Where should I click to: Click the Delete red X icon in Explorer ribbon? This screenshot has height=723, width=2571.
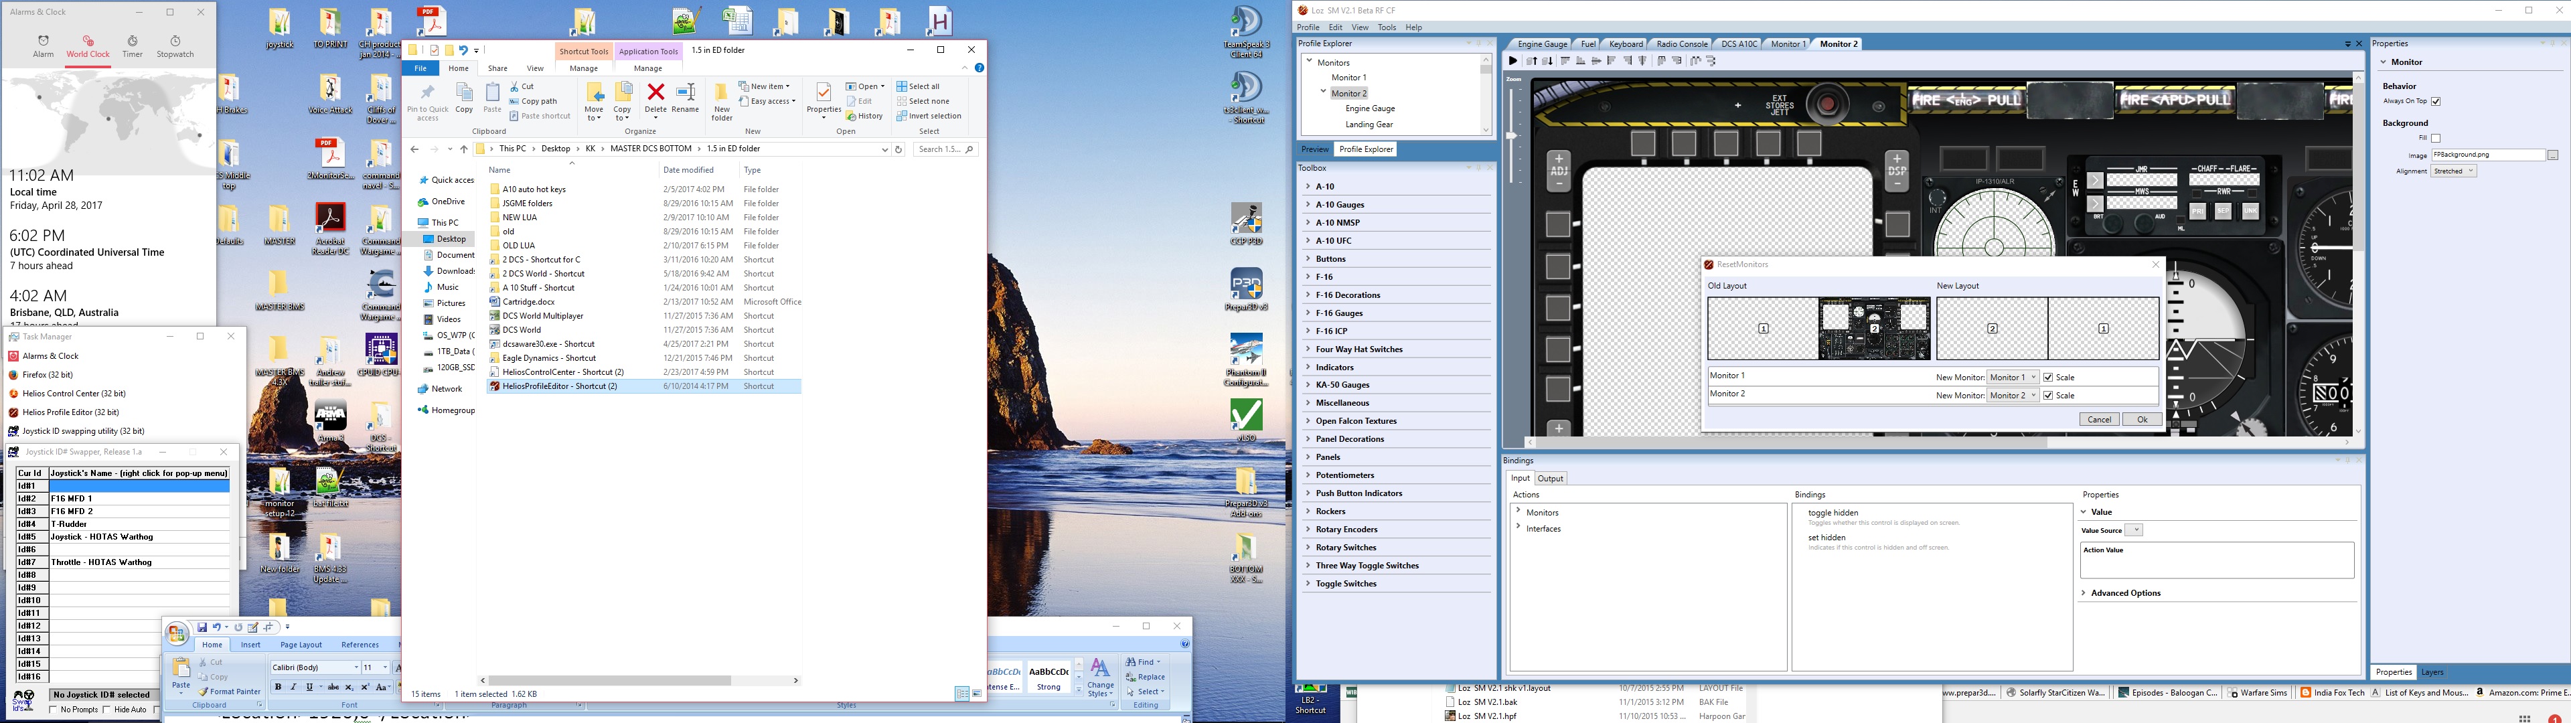click(x=655, y=93)
